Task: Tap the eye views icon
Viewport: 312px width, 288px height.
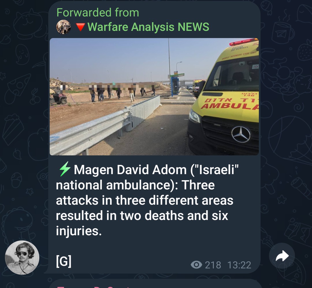Action: (196, 265)
